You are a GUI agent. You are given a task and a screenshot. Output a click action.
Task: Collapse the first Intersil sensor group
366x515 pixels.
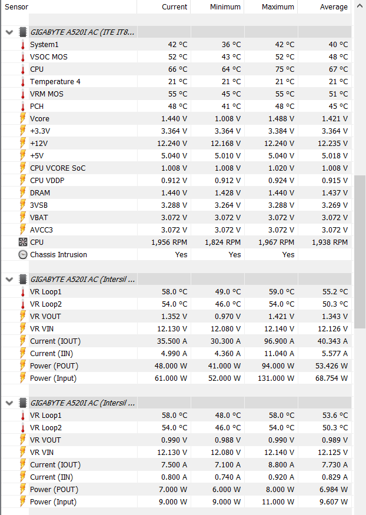click(9, 279)
